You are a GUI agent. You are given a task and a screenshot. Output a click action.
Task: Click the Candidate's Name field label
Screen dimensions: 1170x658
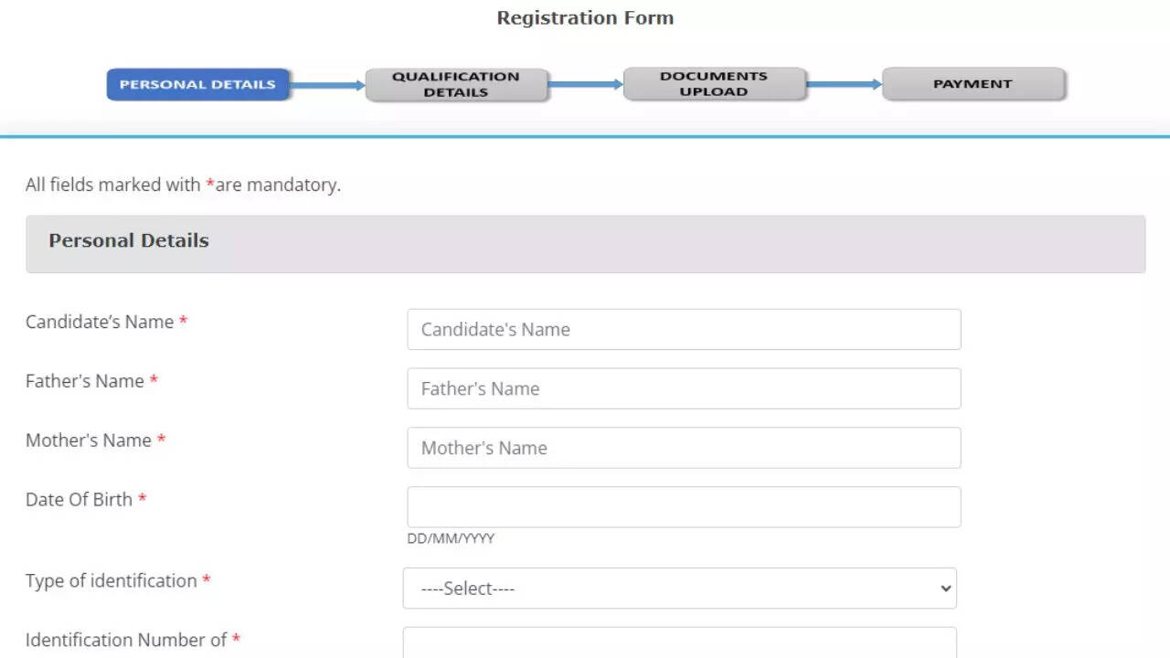[x=100, y=322]
